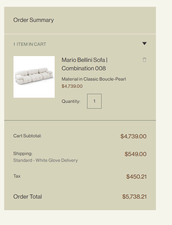
Task: Open the Mario Bellini Sofa thumbnail image
Action: (34, 77)
